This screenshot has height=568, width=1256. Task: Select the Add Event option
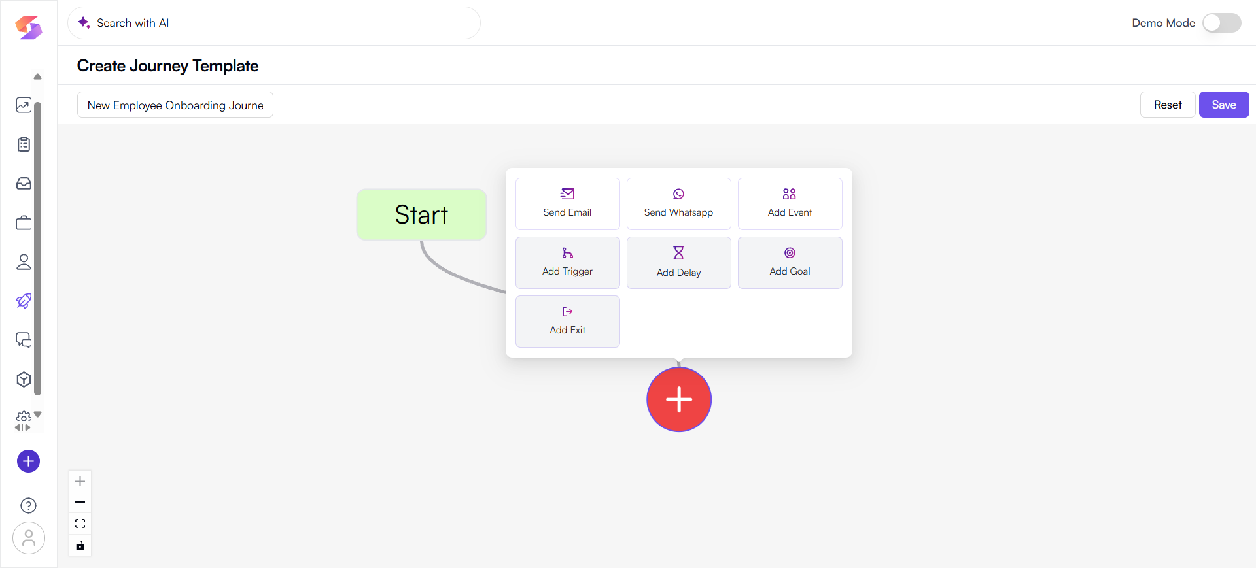[x=790, y=204]
